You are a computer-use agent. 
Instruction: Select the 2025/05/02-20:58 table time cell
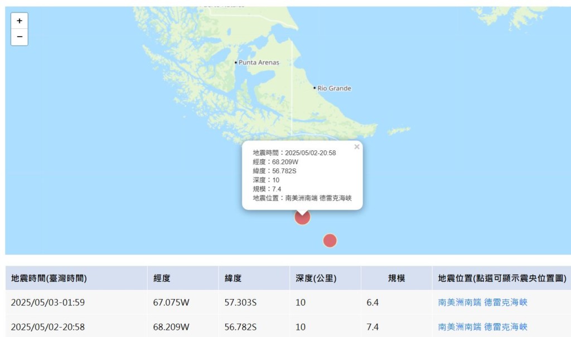(48, 327)
